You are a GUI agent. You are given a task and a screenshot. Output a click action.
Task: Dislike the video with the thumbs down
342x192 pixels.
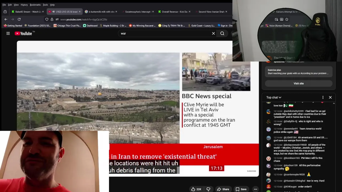[208, 189]
